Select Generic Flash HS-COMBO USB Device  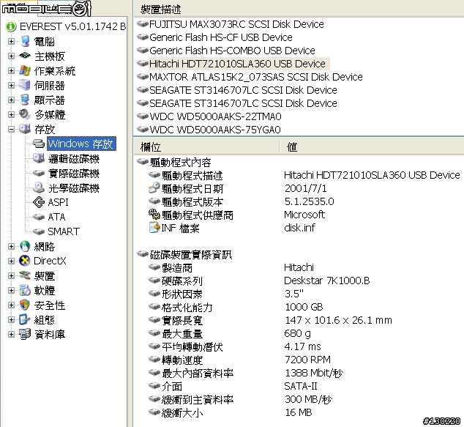click(x=232, y=51)
